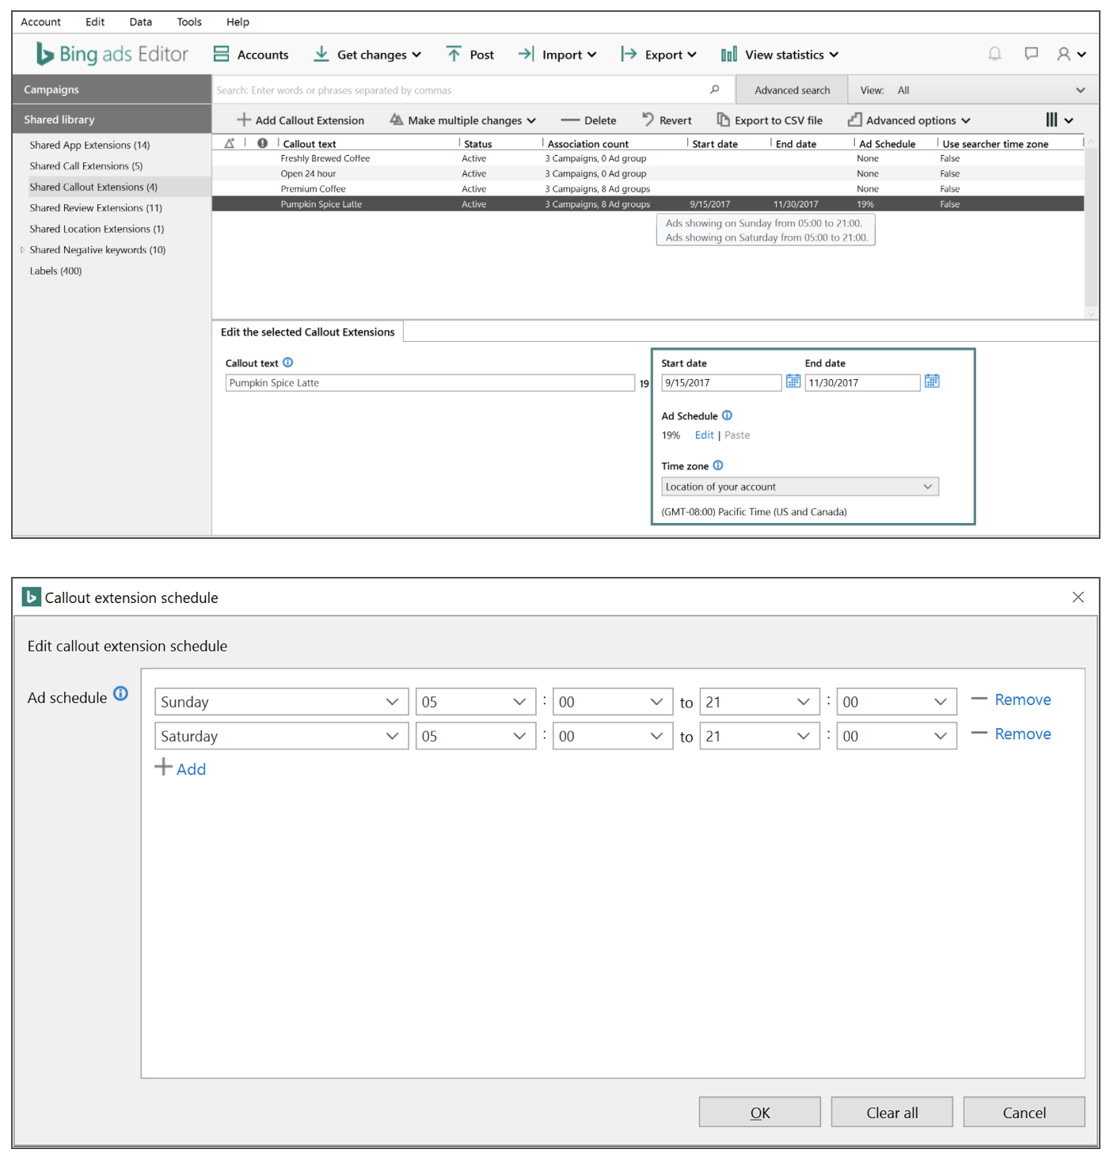Open the Sunday day dropdown
This screenshot has height=1157, width=1110.
pyautogui.click(x=281, y=702)
